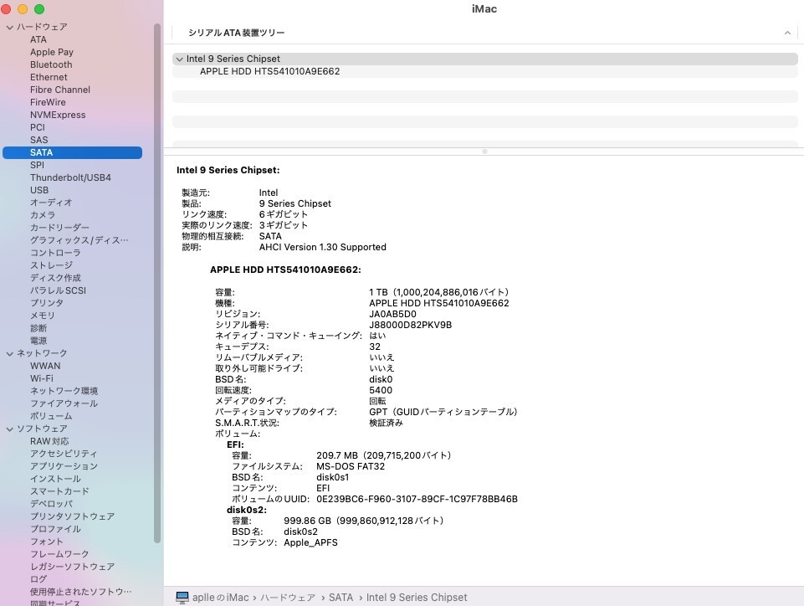The image size is (804, 606).
Task: Select アプリケーション in the sidebar
Action: click(x=64, y=466)
